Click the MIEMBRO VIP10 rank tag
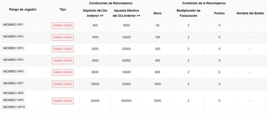 tap(14, 107)
